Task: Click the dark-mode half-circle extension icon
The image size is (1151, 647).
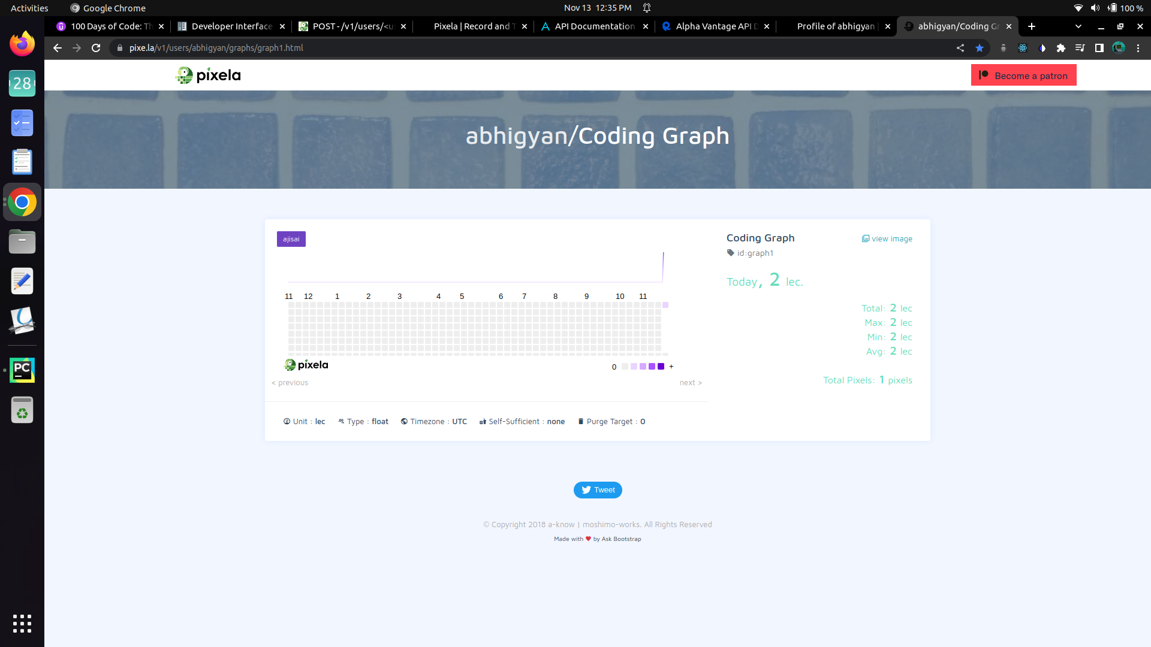Action: (1042, 48)
